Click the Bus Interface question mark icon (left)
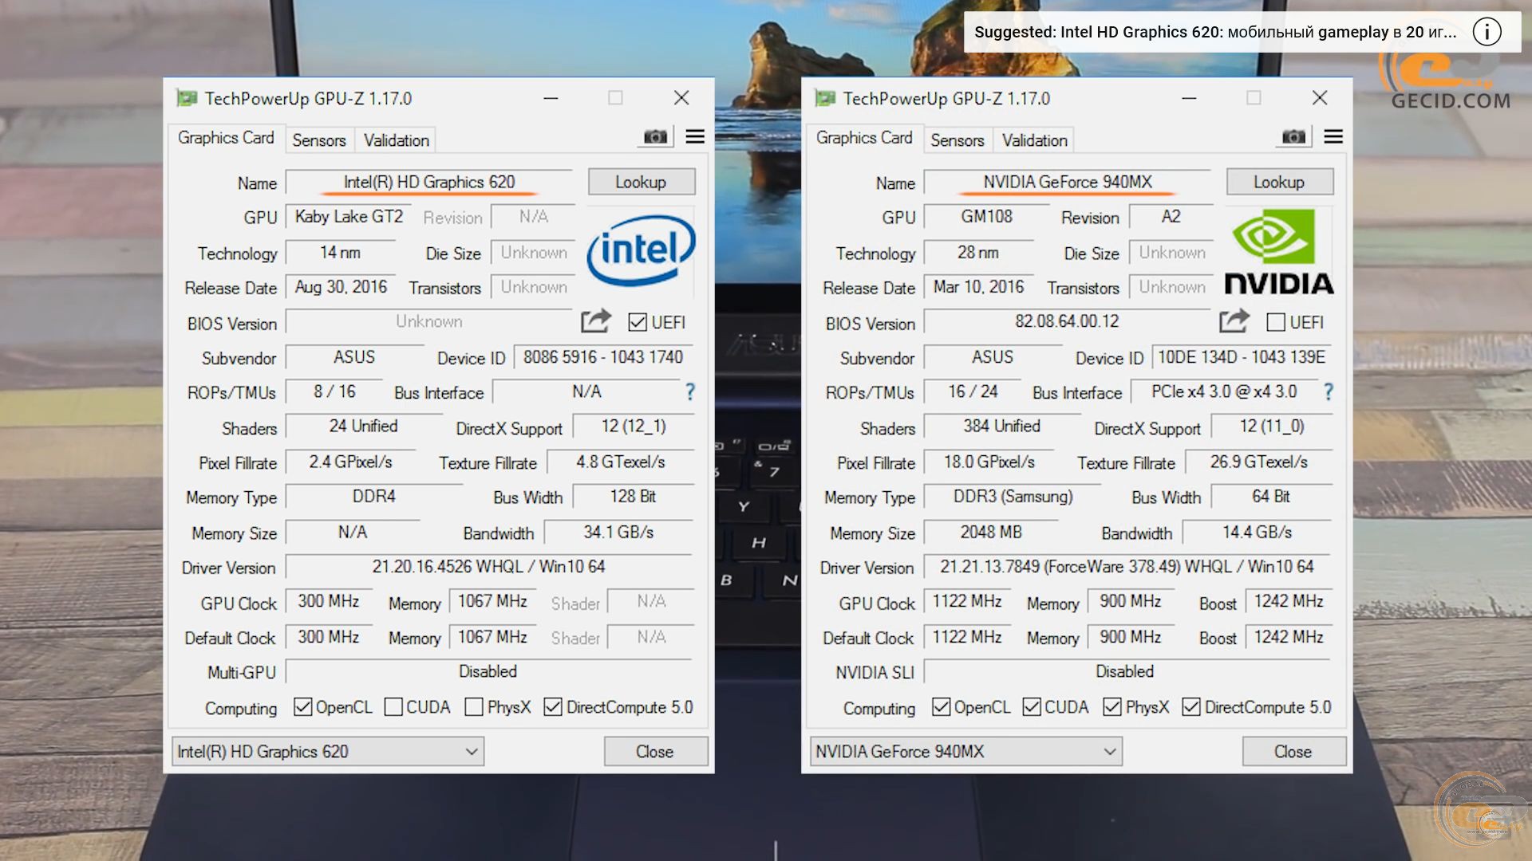This screenshot has height=861, width=1532. [691, 392]
